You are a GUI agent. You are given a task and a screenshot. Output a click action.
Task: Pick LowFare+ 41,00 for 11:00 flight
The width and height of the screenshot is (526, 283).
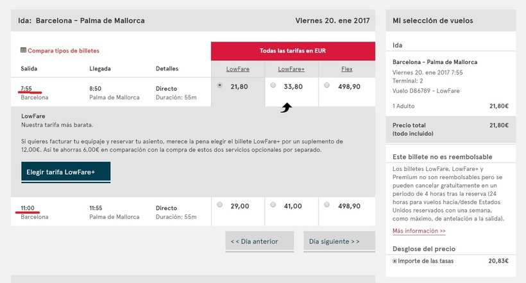click(273, 205)
